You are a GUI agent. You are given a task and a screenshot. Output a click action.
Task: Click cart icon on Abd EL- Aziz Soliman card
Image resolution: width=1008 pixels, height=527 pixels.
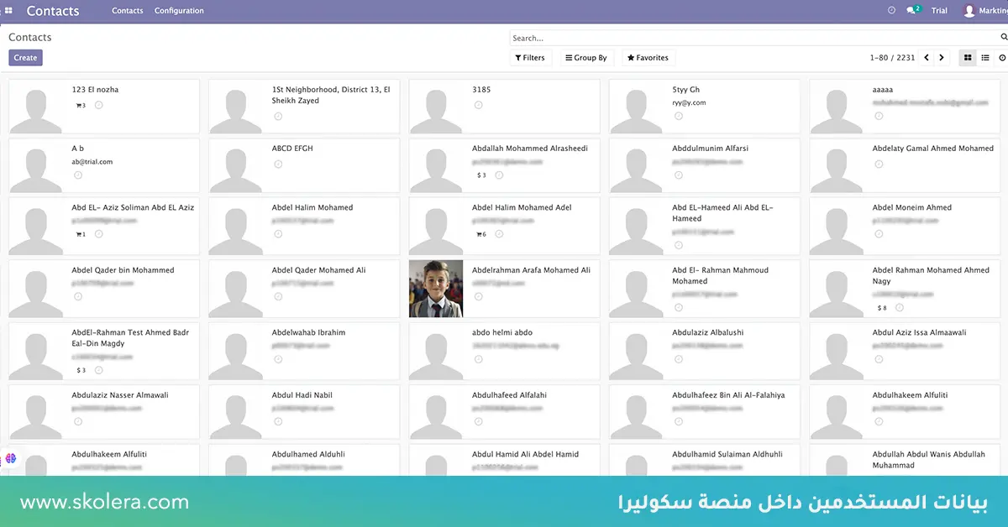click(81, 234)
